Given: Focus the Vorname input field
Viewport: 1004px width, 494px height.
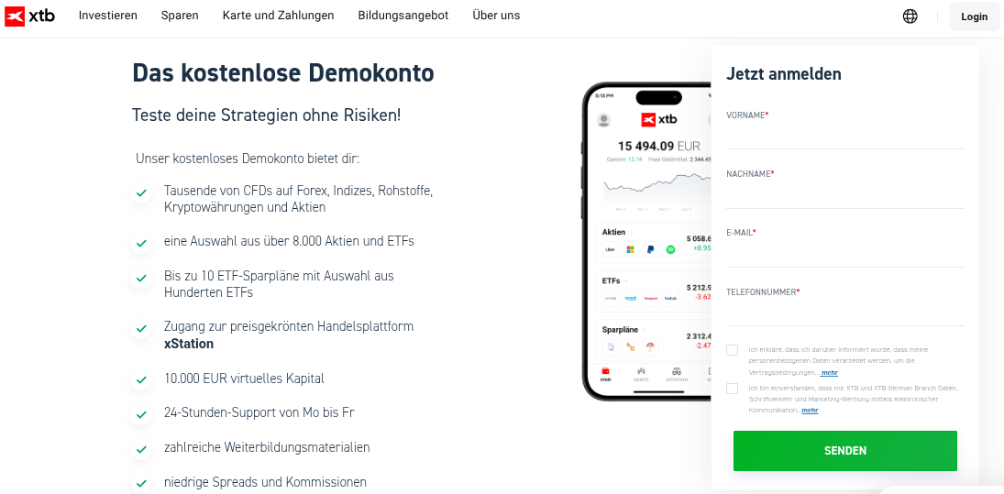Looking at the screenshot, I should pyautogui.click(x=845, y=137).
